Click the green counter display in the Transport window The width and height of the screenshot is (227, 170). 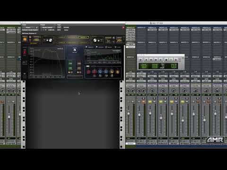[x=158, y=66]
